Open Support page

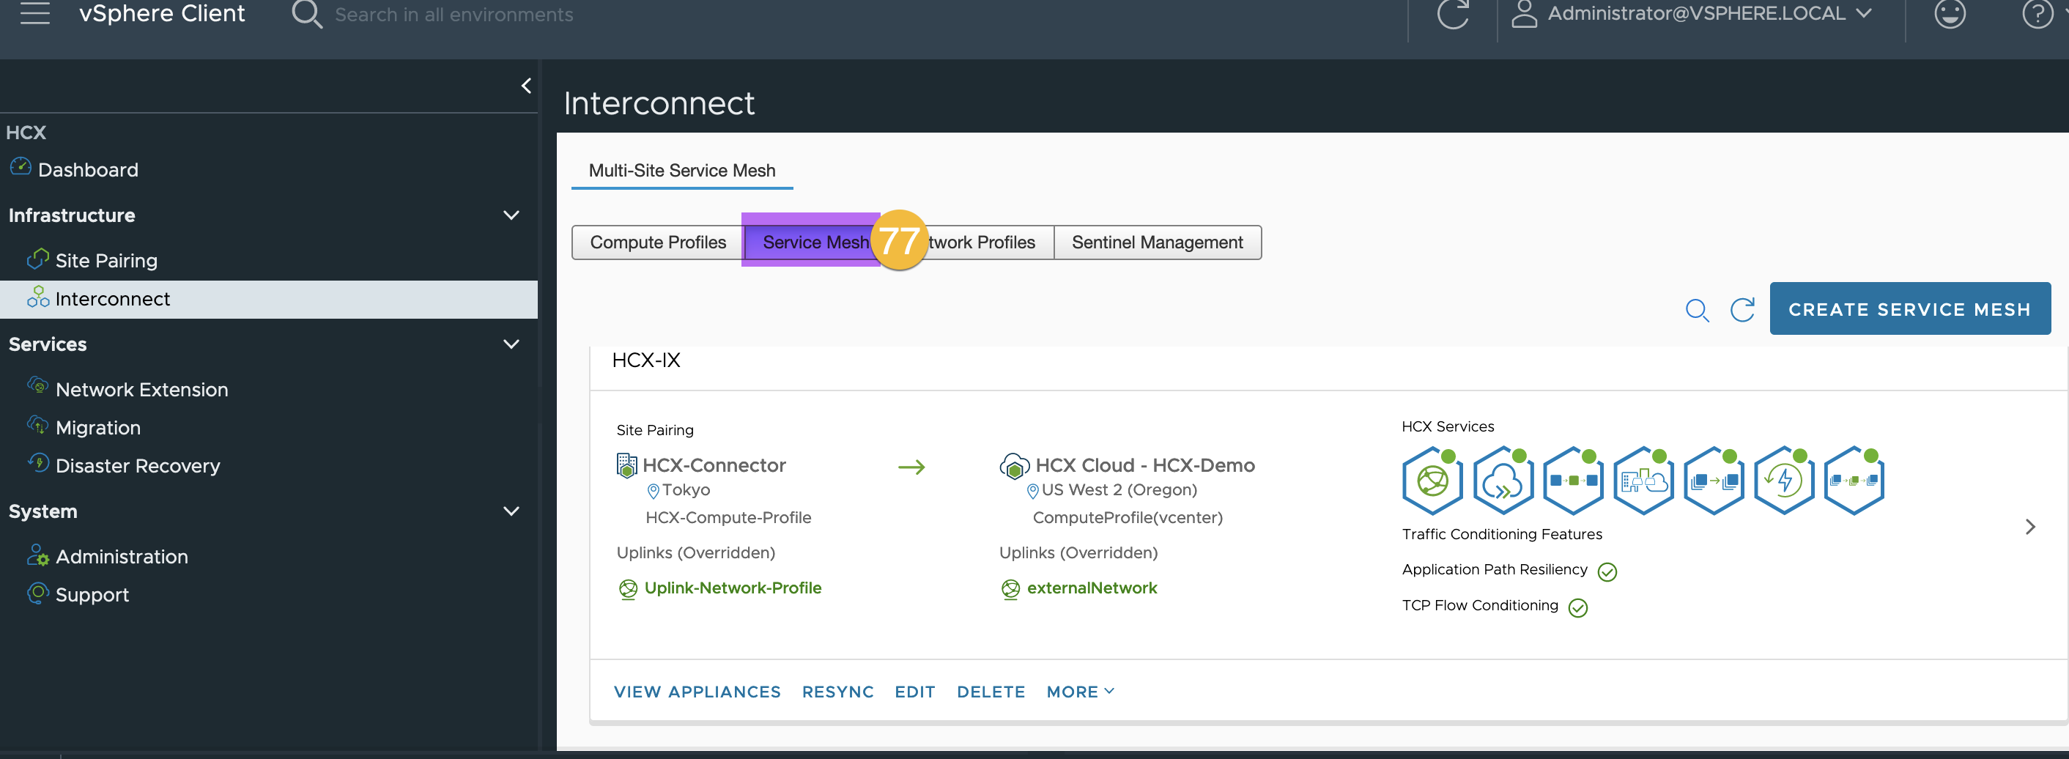pos(92,594)
